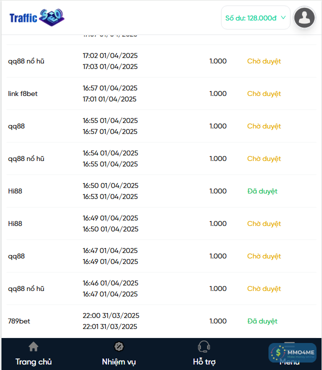Select the link f8bet task row

coord(23,94)
